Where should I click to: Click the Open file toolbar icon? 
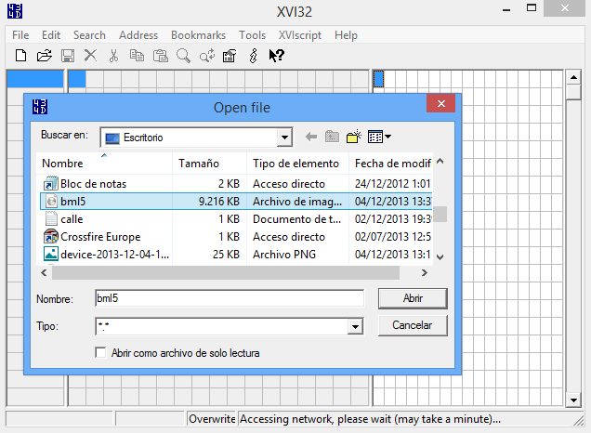43,56
